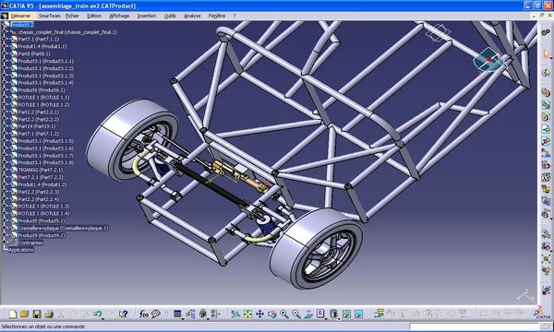Expand the Product5 (Product5.1) node

pyautogui.click(x=5, y=220)
